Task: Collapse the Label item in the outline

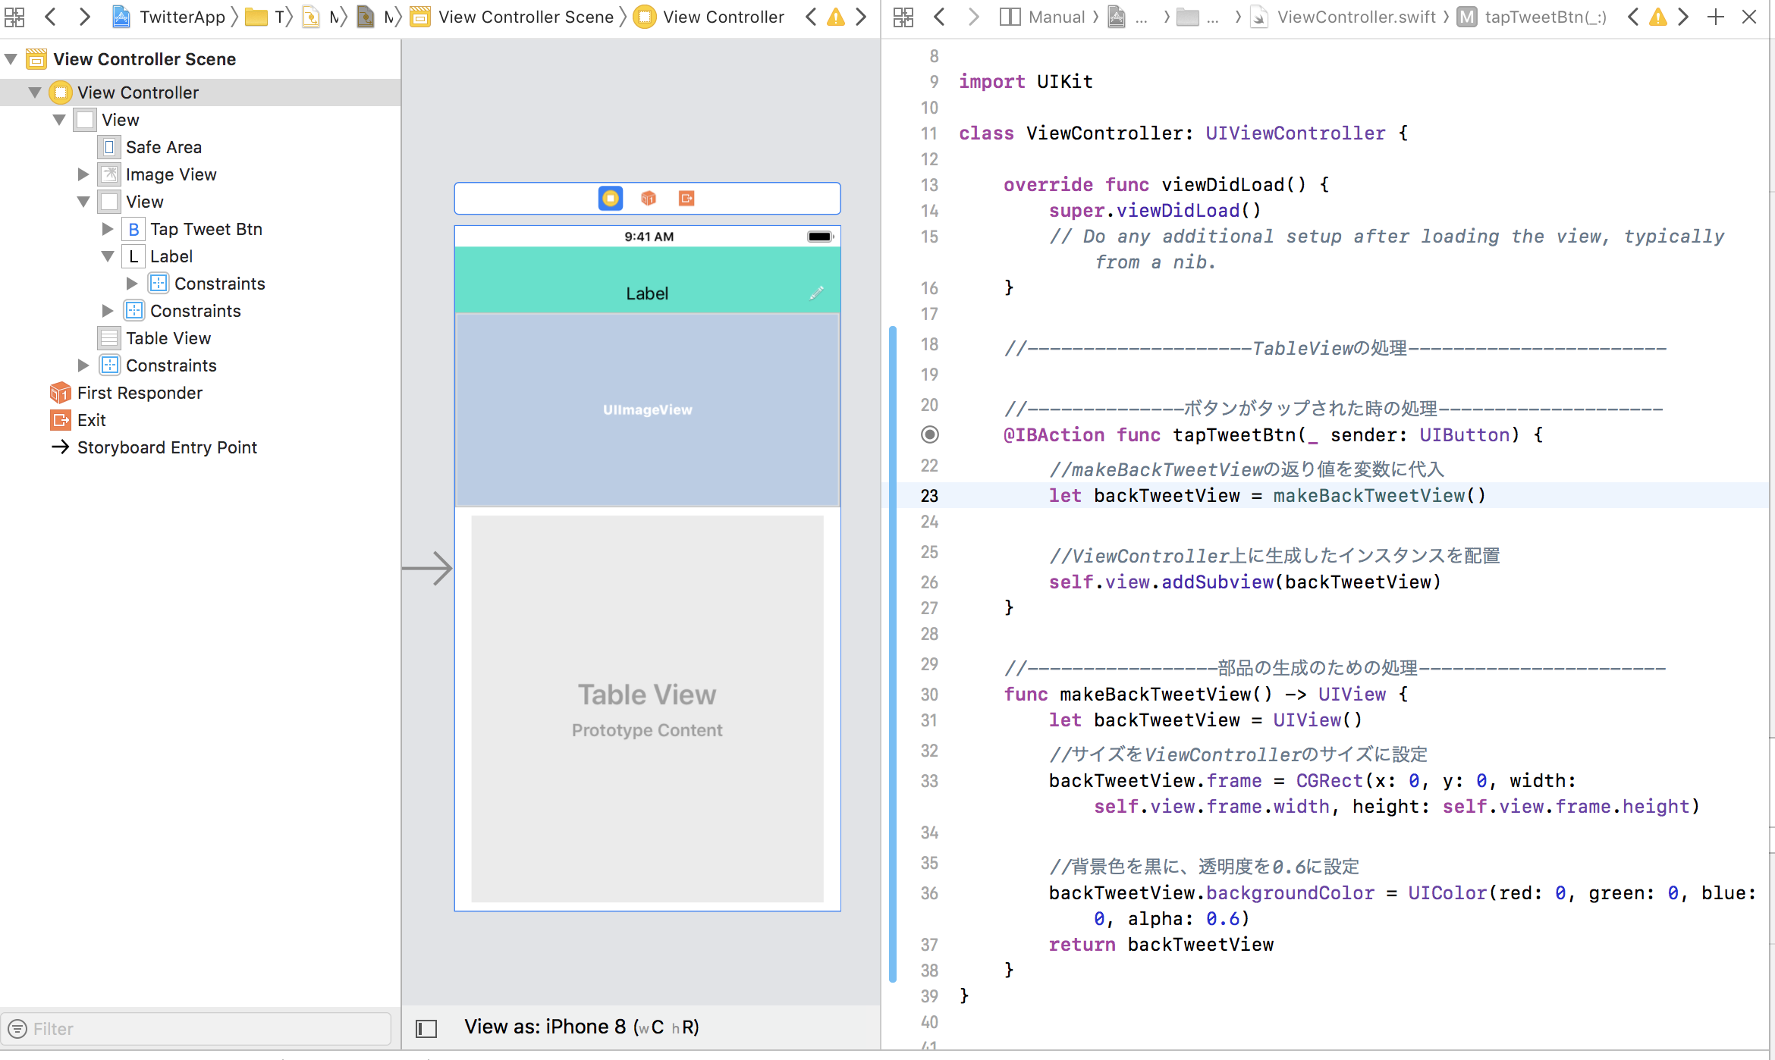Action: (x=108, y=256)
